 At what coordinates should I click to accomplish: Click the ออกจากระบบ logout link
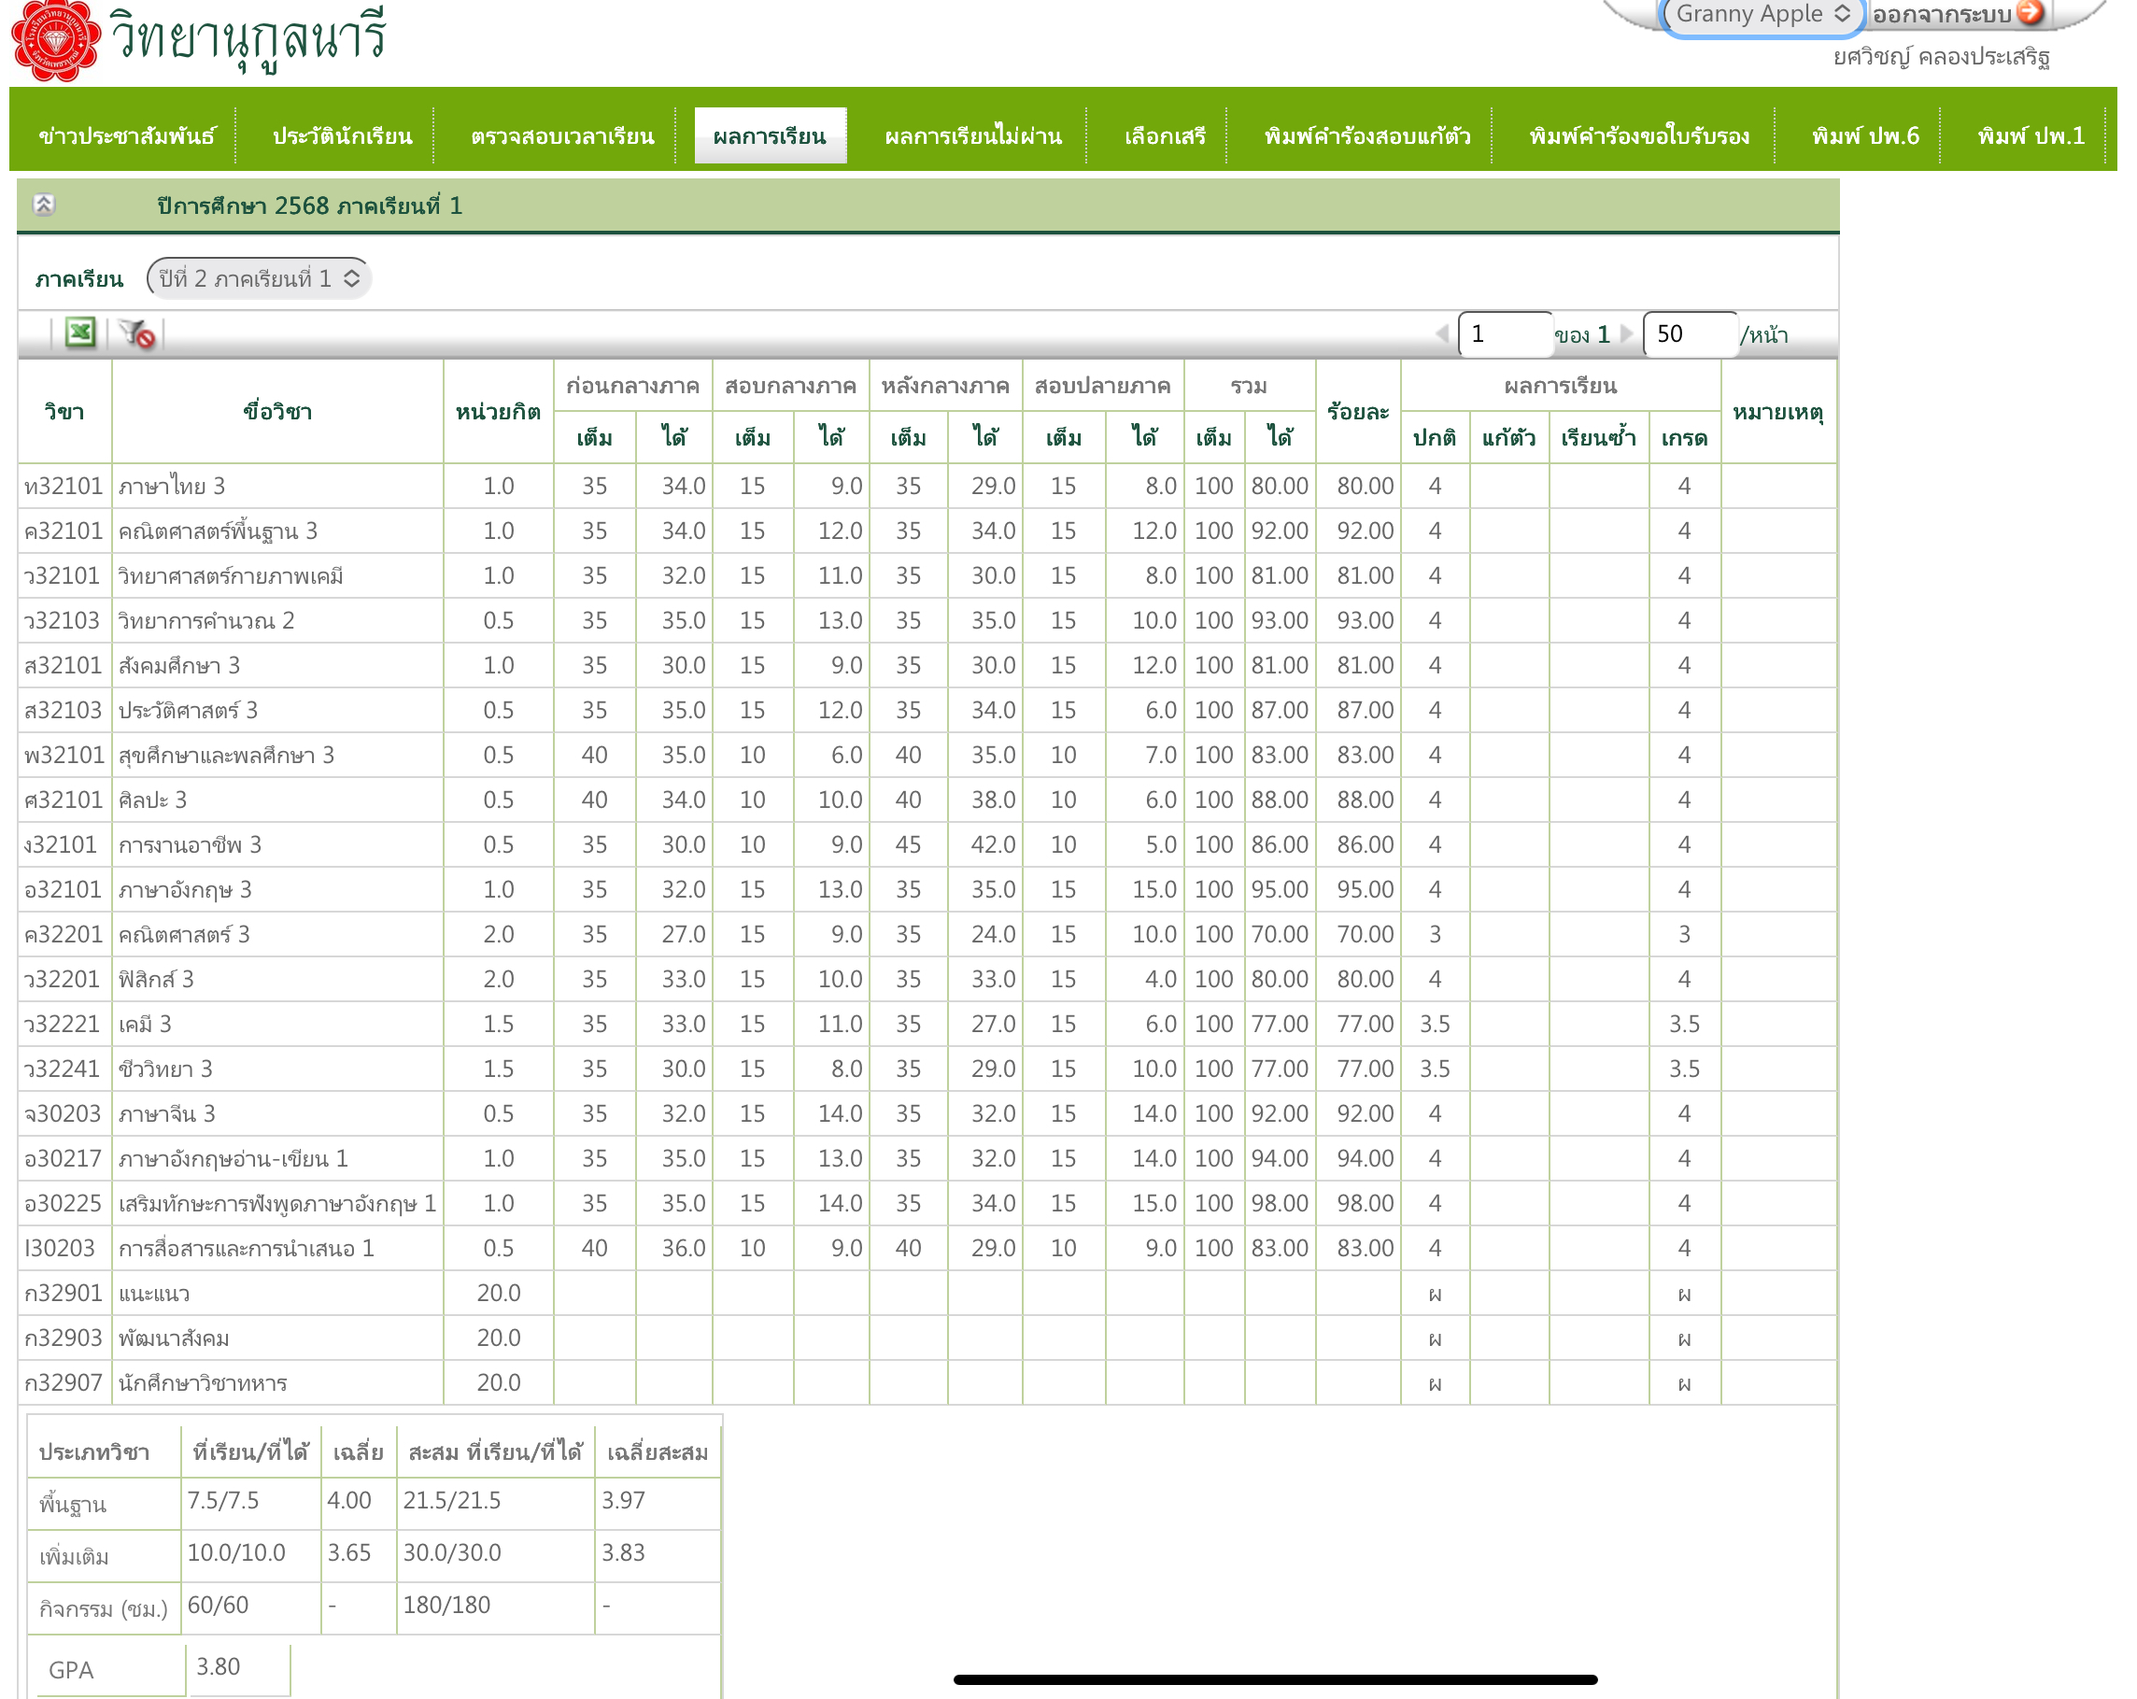coord(1941,15)
